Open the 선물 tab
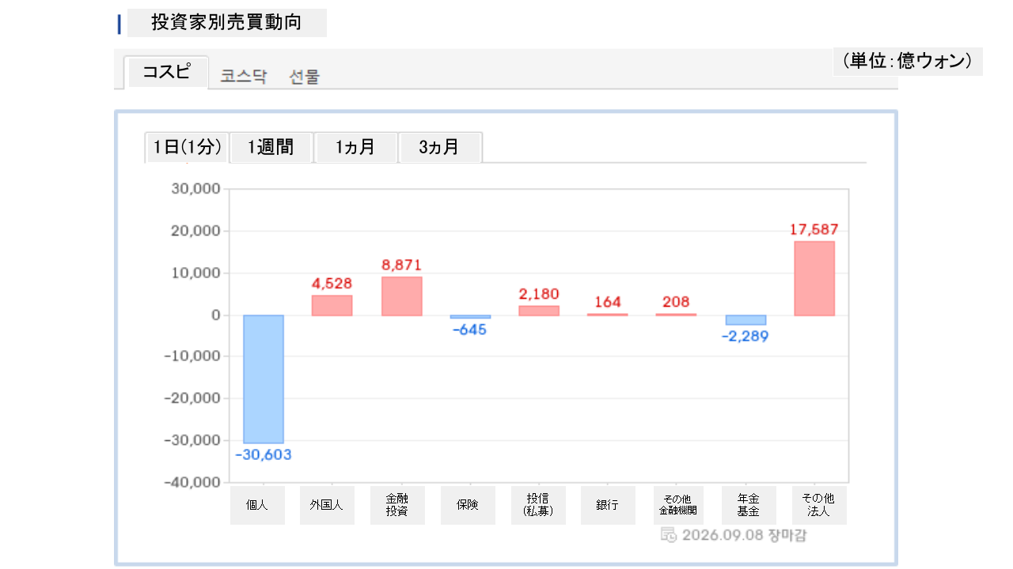 click(305, 77)
